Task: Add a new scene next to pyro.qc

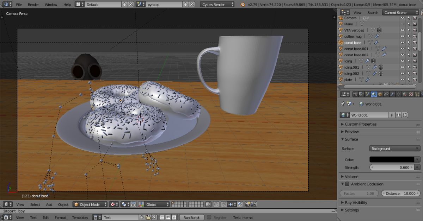Action: click(185, 5)
